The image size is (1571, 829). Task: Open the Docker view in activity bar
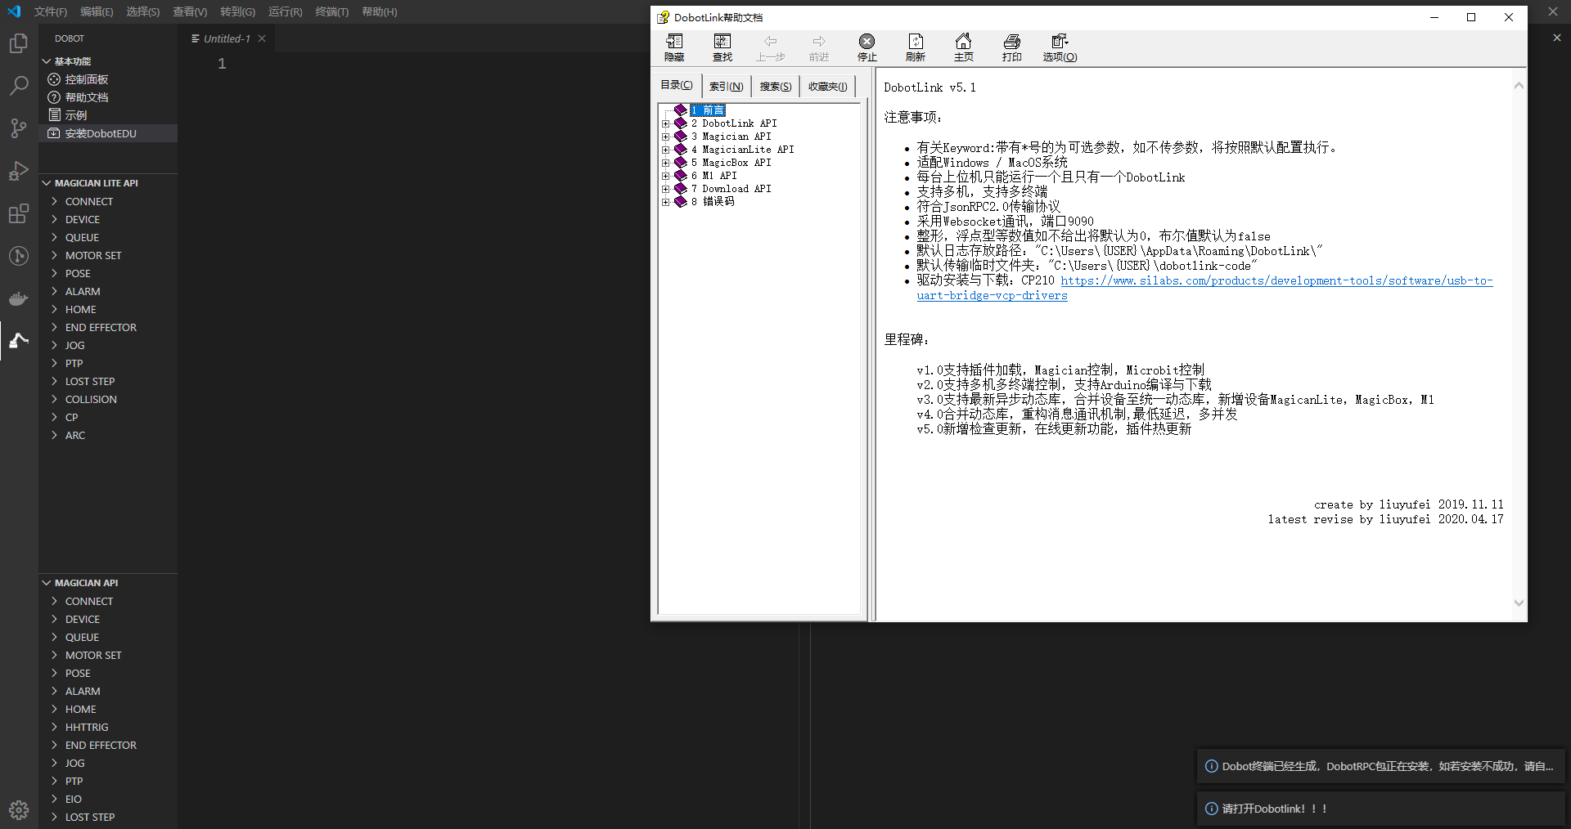(x=18, y=298)
